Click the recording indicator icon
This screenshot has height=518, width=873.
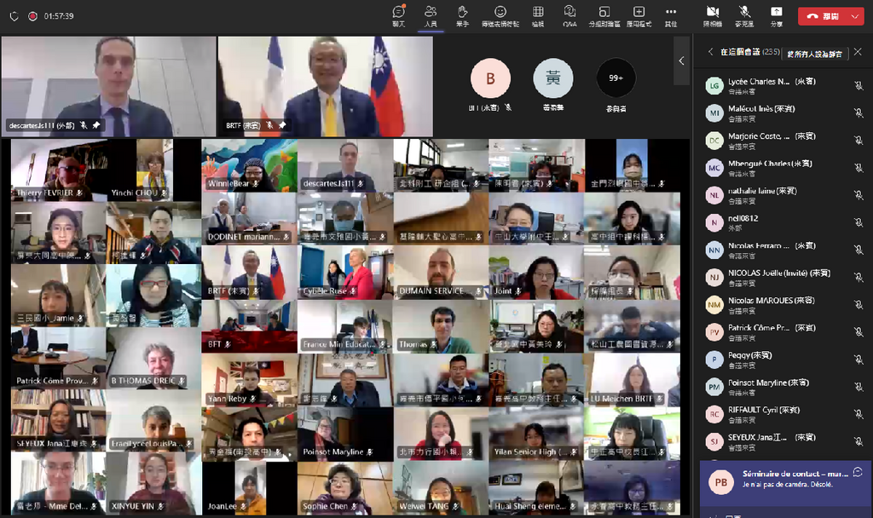point(32,15)
